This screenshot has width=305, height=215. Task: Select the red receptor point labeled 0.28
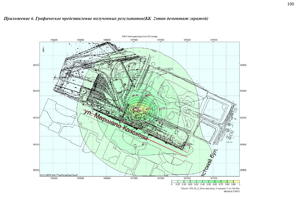[160, 109]
